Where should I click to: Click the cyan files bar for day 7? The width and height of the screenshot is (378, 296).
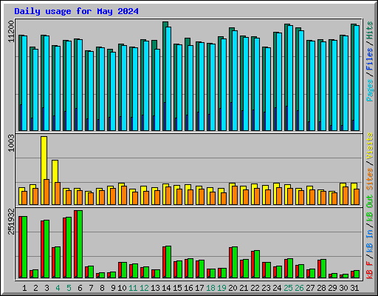coord(91,91)
